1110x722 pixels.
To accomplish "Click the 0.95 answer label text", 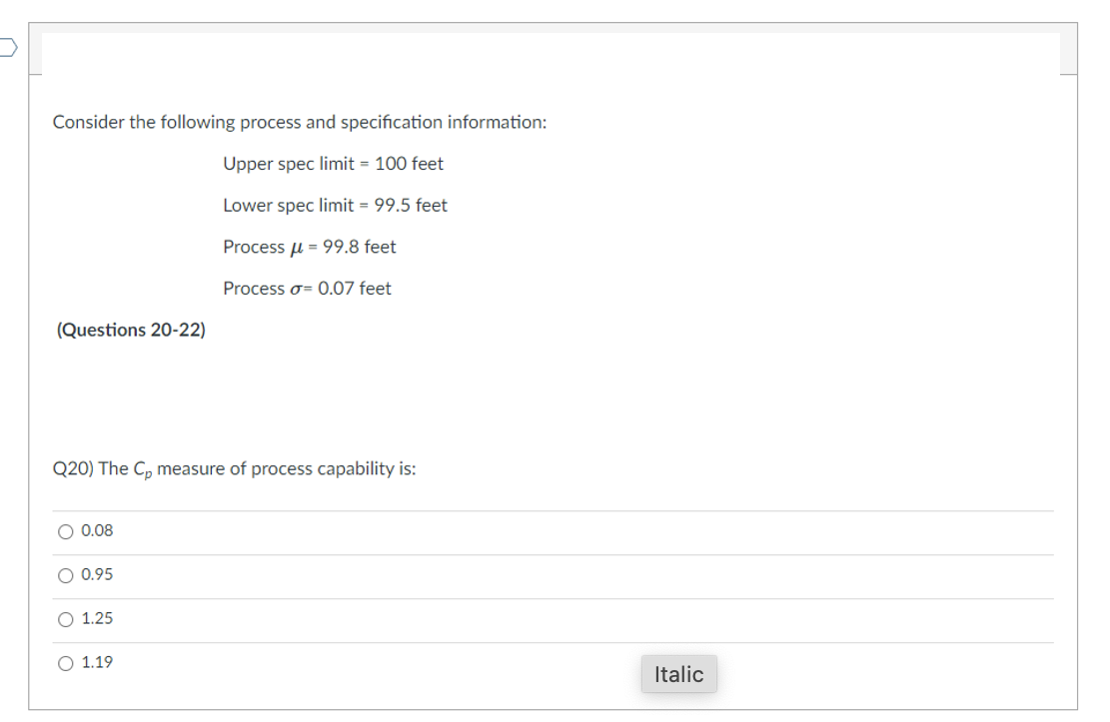I will click(98, 575).
